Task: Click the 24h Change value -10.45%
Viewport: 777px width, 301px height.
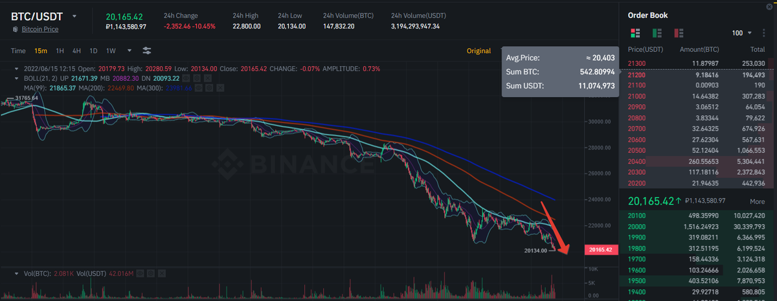Action: pyautogui.click(x=203, y=27)
